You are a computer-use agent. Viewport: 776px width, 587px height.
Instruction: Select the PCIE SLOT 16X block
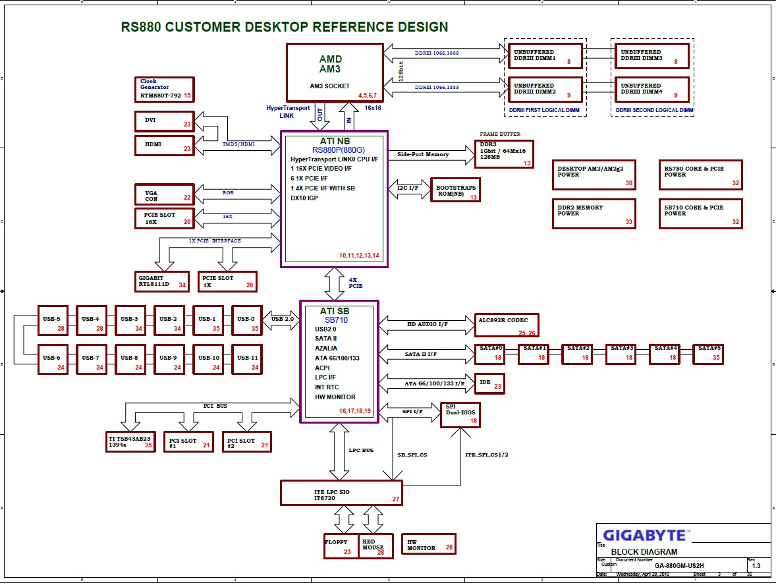164,218
